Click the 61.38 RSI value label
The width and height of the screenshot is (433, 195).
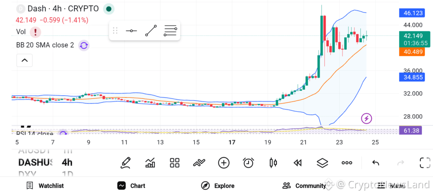tap(410, 130)
